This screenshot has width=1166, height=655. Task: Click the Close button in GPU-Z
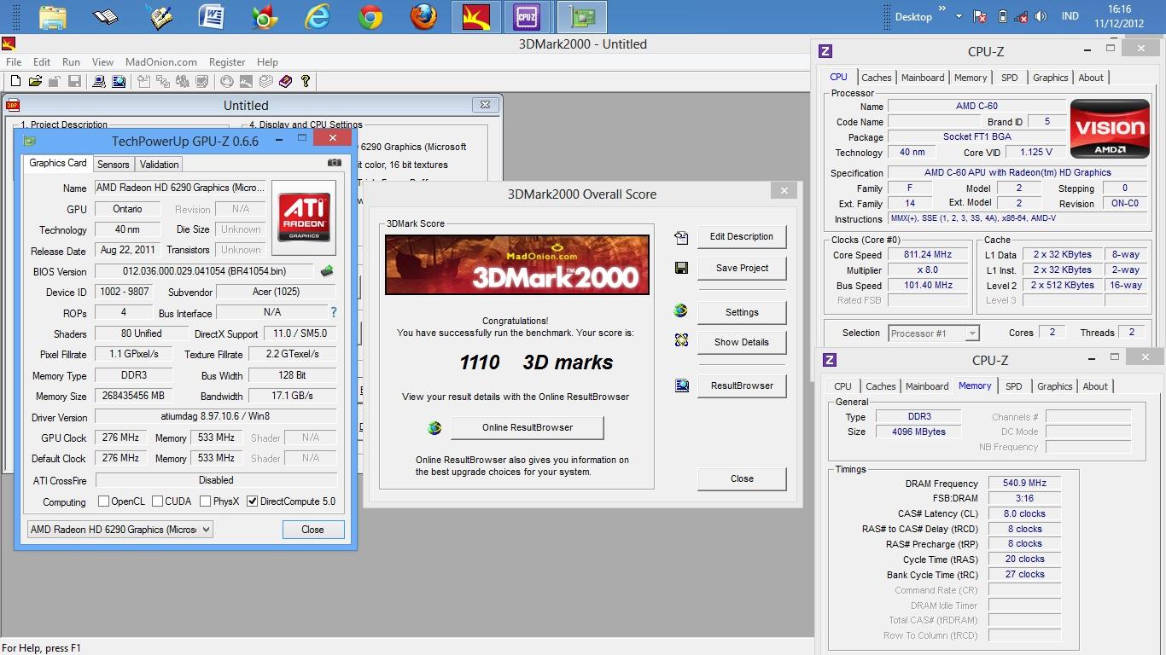click(x=312, y=530)
